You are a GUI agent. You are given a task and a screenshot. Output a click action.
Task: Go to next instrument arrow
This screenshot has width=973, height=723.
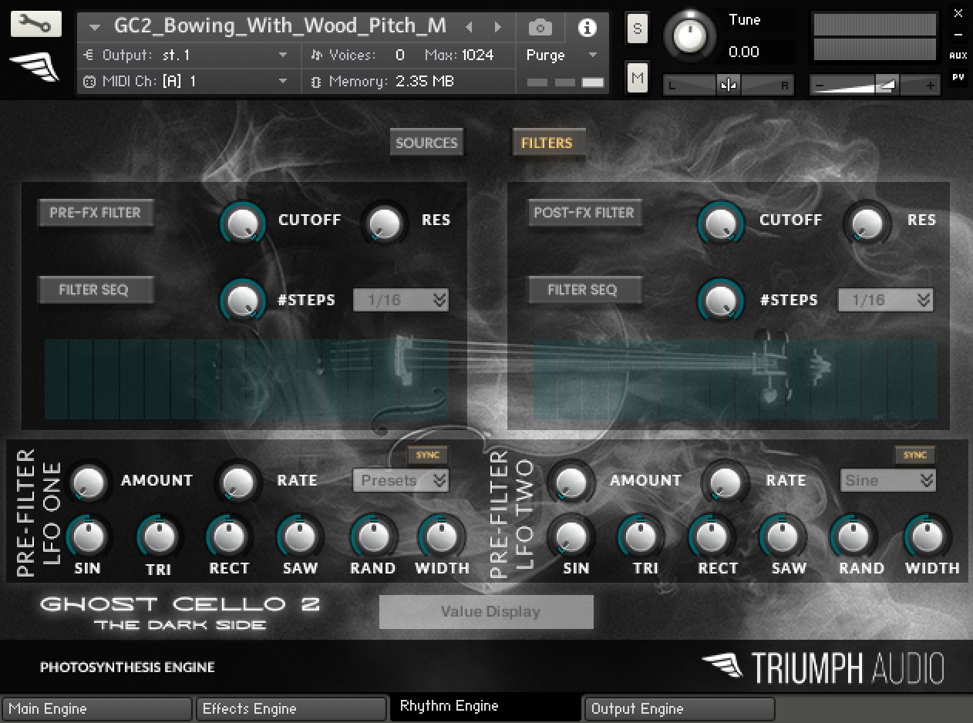pyautogui.click(x=498, y=27)
